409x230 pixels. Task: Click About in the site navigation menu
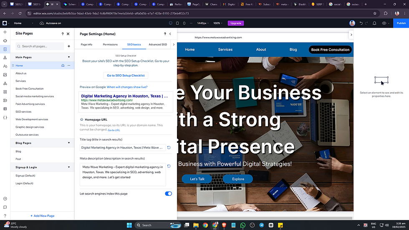(x=261, y=50)
